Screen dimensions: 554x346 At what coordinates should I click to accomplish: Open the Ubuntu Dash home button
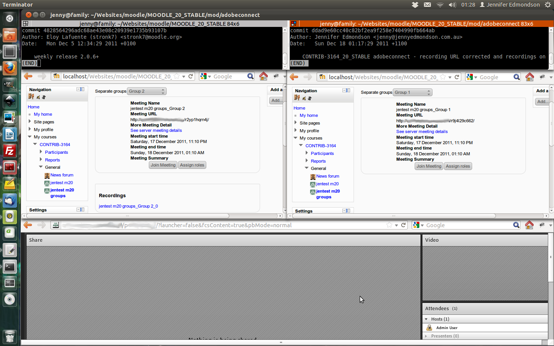(x=10, y=18)
